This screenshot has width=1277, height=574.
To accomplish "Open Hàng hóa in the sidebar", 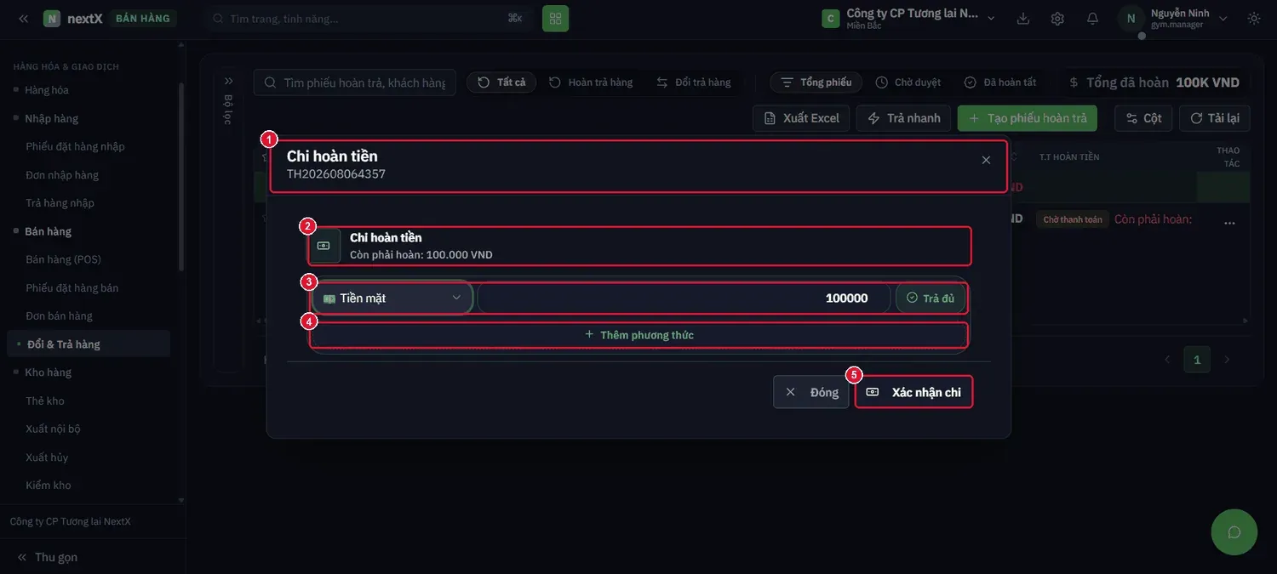I will click(x=47, y=90).
